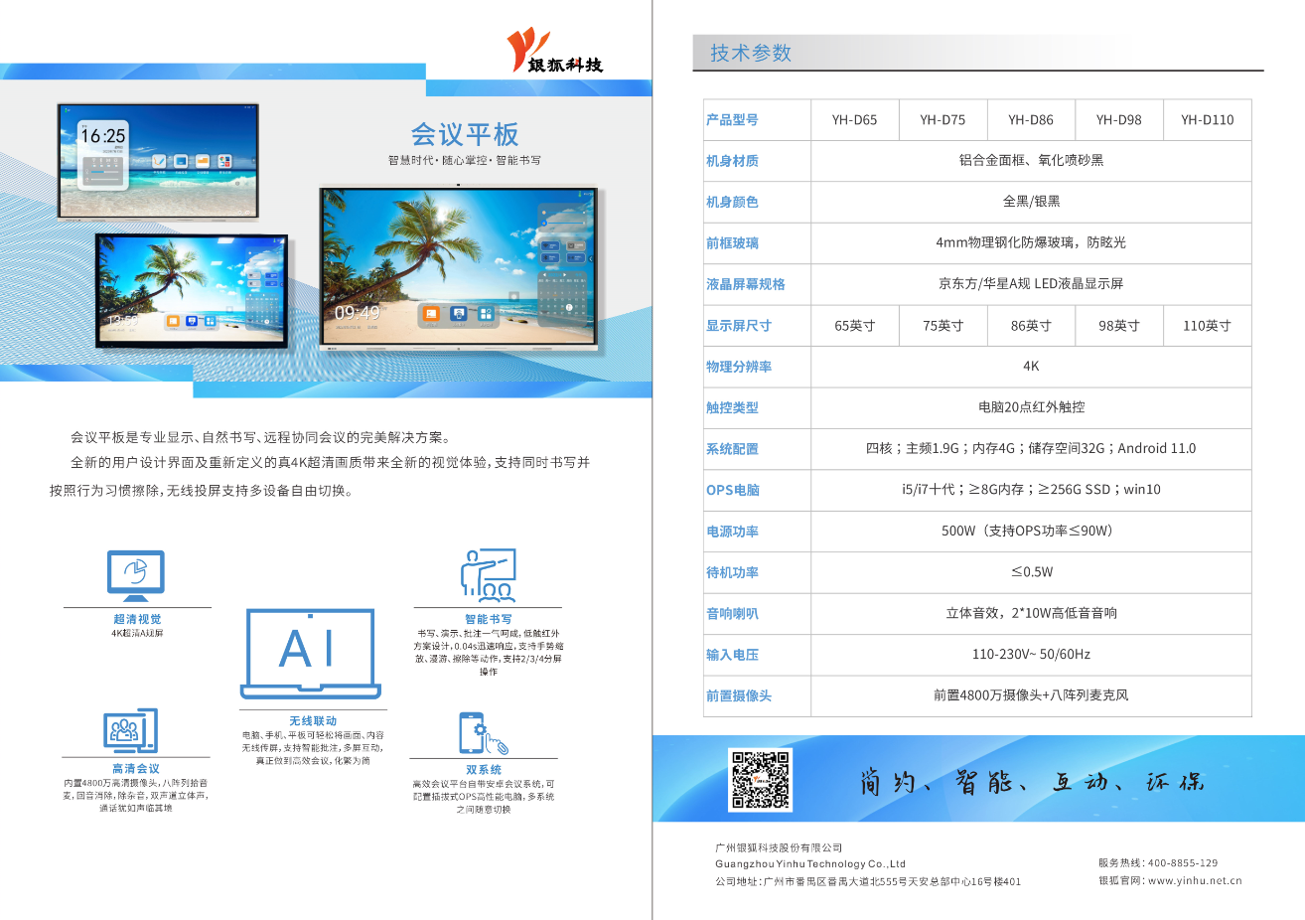The height and width of the screenshot is (920, 1305).
Task: Click the 双系统 phone and gear icon
Action: tap(483, 734)
